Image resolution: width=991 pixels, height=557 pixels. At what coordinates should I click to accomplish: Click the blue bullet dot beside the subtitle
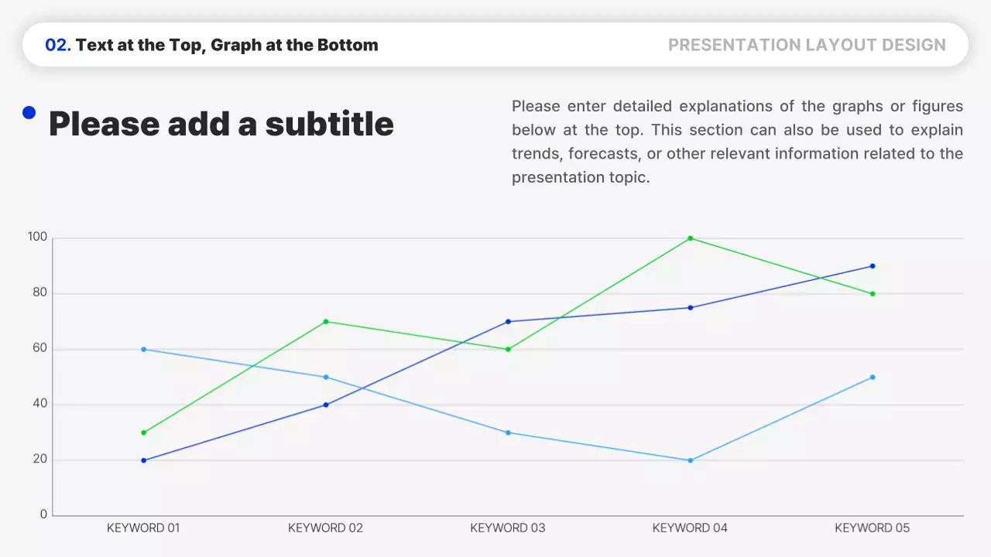tap(29, 113)
